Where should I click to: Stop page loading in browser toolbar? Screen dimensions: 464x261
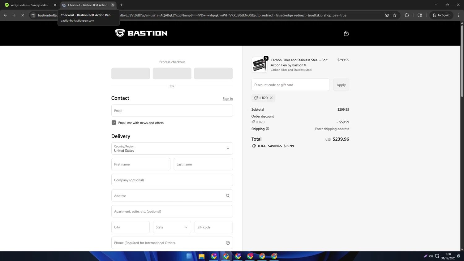23,15
